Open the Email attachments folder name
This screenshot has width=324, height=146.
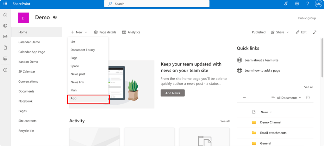pyautogui.click(x=273, y=133)
